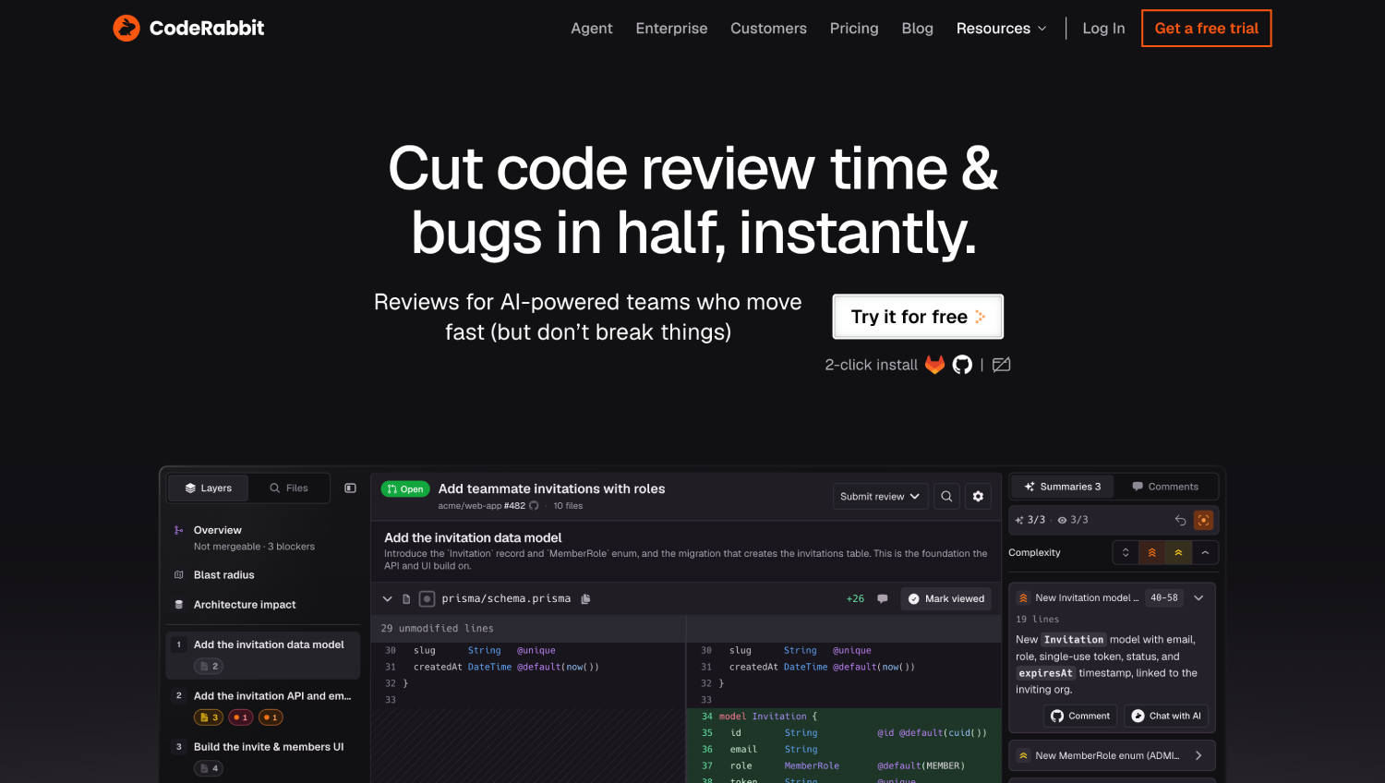Click the orange 1 issue badge
Image resolution: width=1385 pixels, height=783 pixels.
[x=271, y=717]
